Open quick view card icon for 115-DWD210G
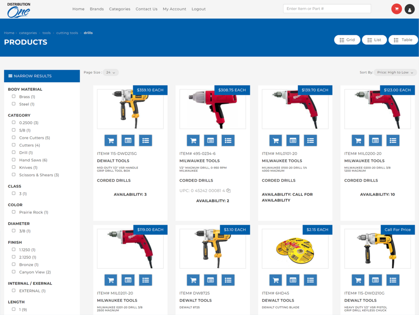Screen dimensions: 419x315 pos(376,280)
